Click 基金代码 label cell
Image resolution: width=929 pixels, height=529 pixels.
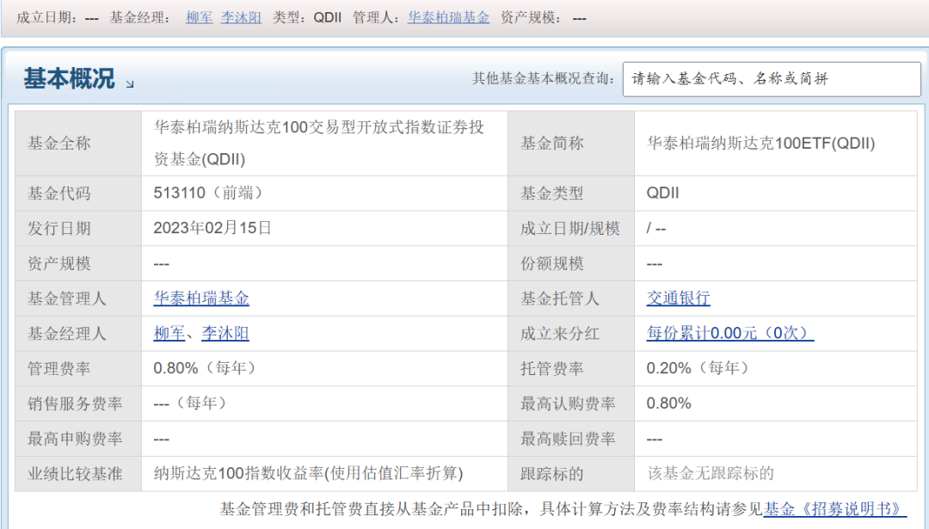[78, 194]
